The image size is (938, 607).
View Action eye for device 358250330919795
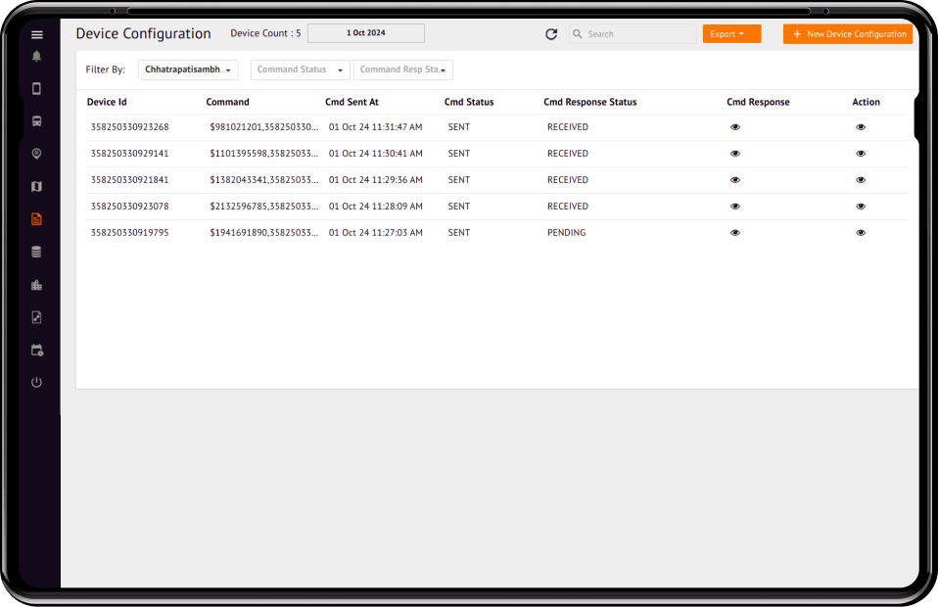[x=861, y=233]
